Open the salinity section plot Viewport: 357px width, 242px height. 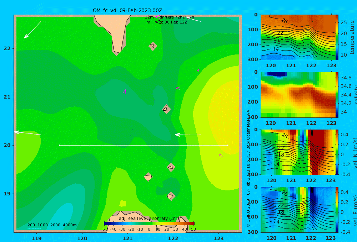[298, 95]
